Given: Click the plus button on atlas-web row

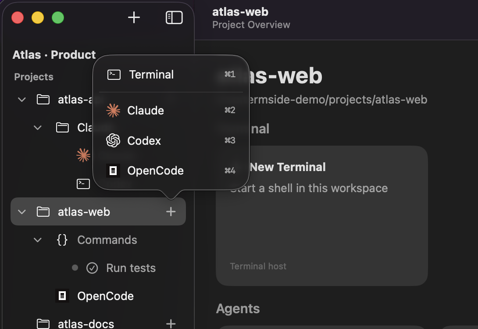Looking at the screenshot, I should point(171,211).
